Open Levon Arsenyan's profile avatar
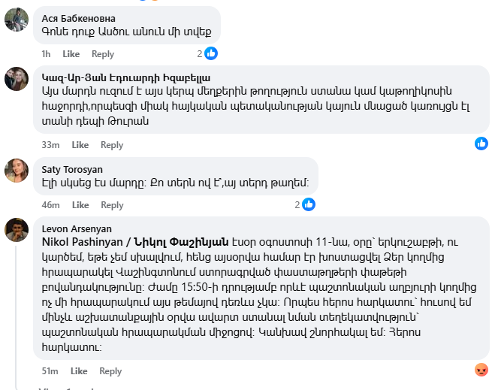 (x=17, y=230)
